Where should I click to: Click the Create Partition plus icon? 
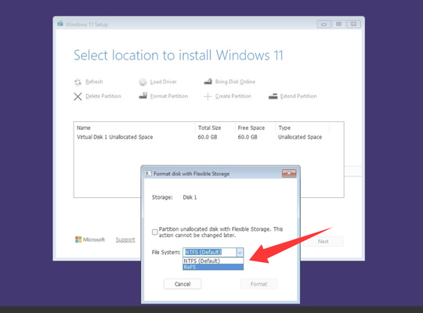[x=208, y=96]
